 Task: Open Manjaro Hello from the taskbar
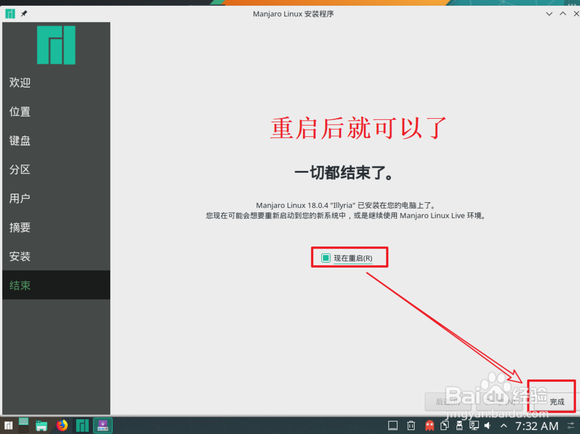(82, 425)
